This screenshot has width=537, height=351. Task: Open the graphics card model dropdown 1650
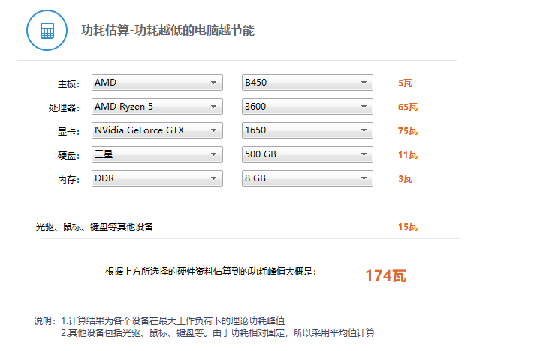307,130
